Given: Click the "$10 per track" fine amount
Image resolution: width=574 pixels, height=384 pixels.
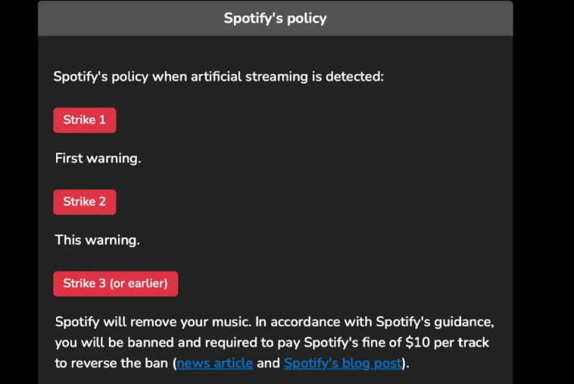Looking at the screenshot, I should coord(448,342).
